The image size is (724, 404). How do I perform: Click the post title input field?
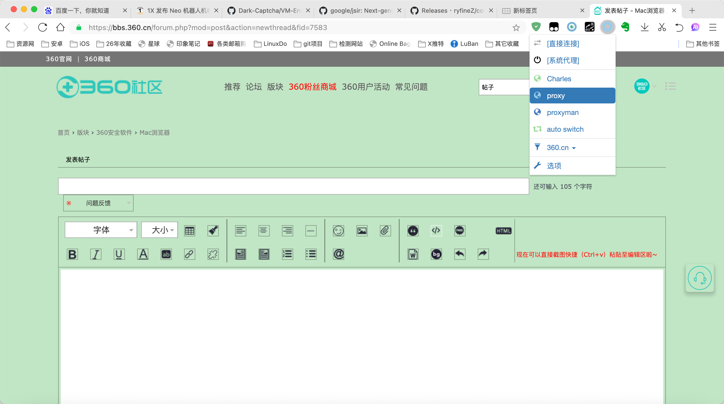point(293,186)
